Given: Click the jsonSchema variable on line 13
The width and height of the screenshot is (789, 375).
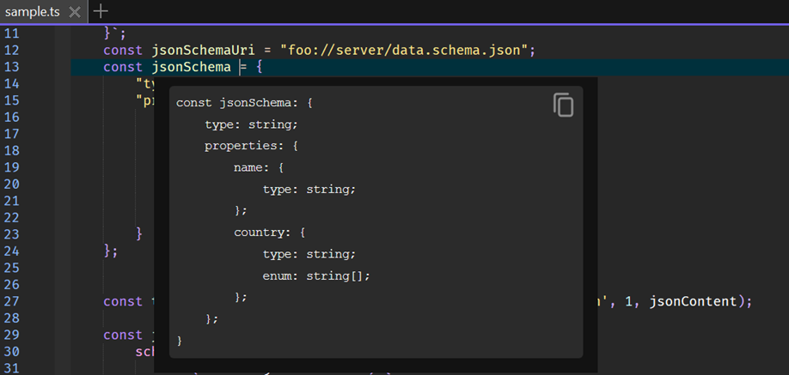Looking at the screenshot, I should pyautogui.click(x=191, y=67).
